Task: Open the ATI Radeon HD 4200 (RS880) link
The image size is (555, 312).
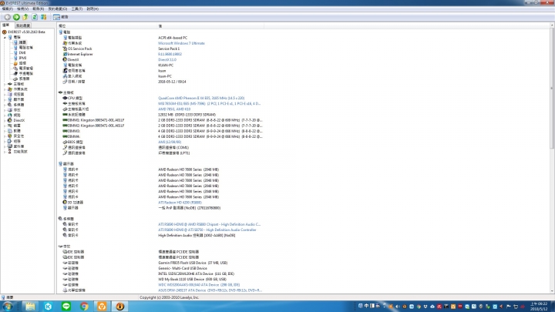Action: click(x=180, y=203)
